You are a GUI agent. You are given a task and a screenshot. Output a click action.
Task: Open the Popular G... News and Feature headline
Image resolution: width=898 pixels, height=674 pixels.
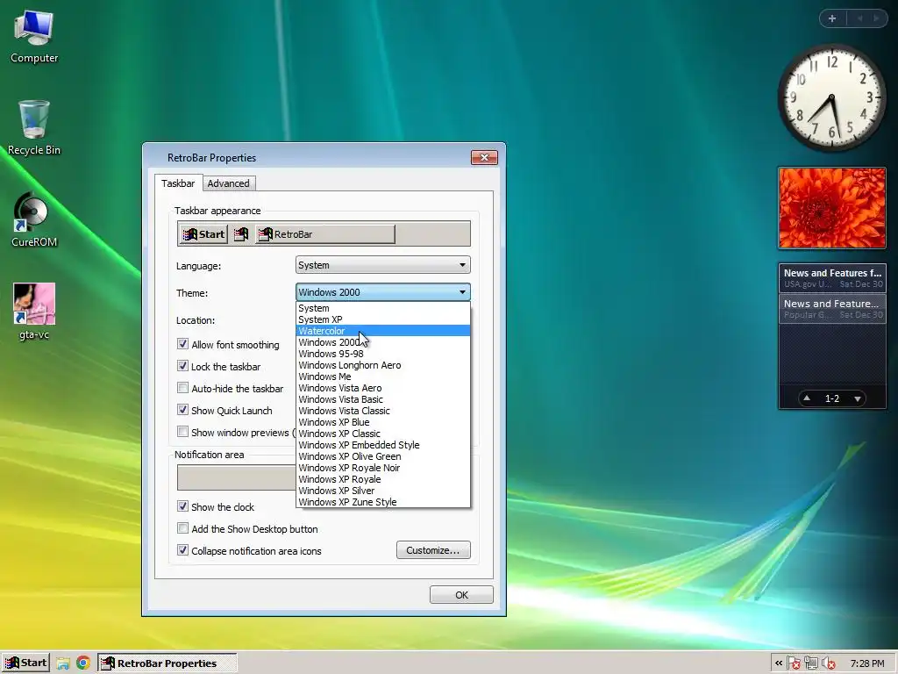coord(832,309)
